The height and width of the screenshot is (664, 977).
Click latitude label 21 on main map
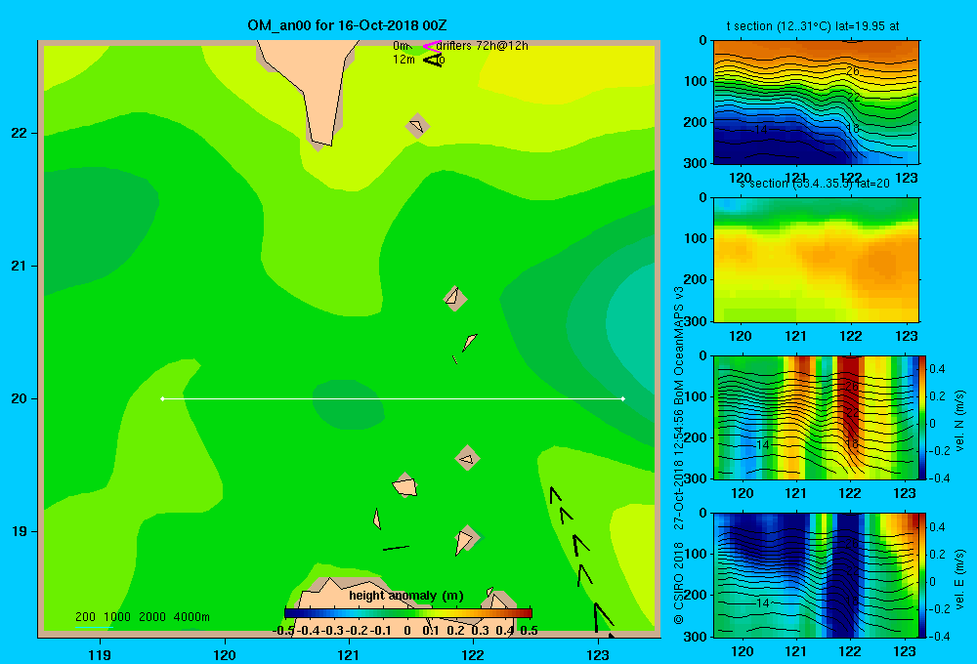pyautogui.click(x=20, y=266)
